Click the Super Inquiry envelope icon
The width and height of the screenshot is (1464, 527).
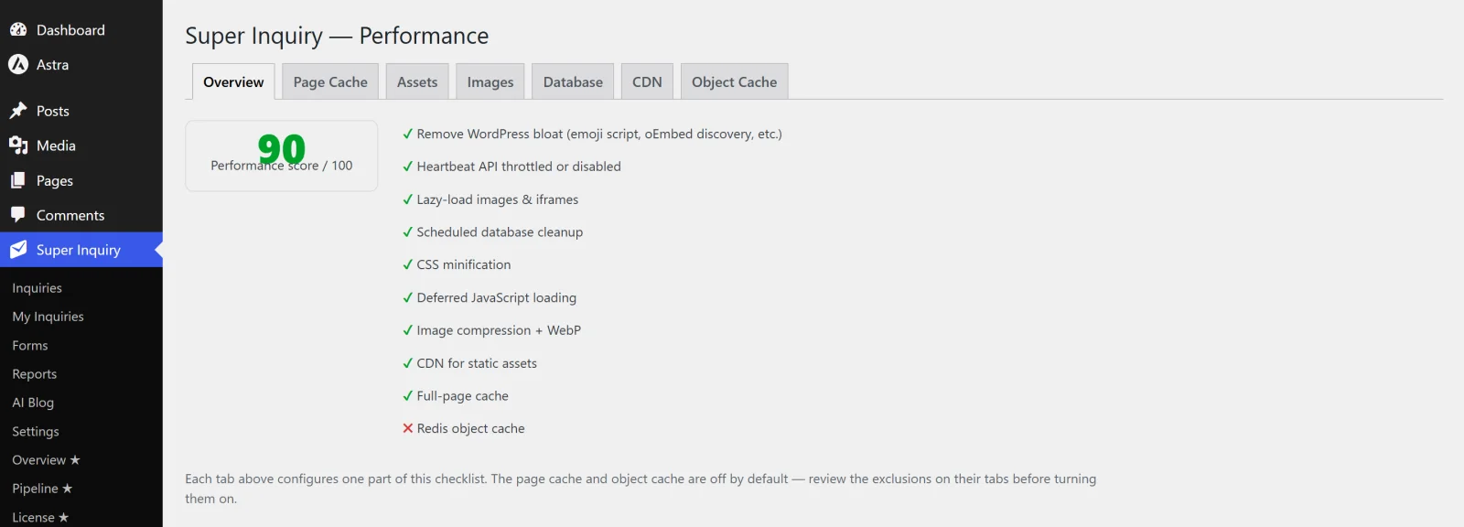(18, 250)
